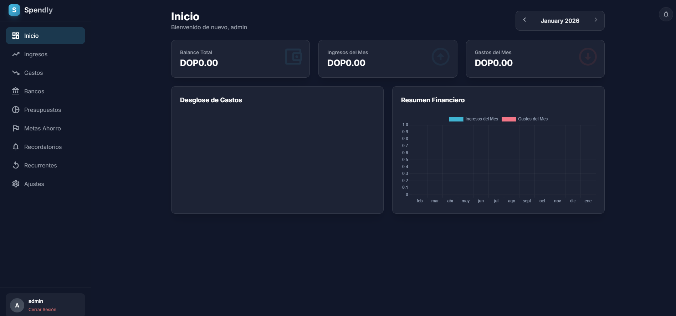This screenshot has height=316, width=676.
Task: Click the January 2026 month label
Action: (560, 21)
